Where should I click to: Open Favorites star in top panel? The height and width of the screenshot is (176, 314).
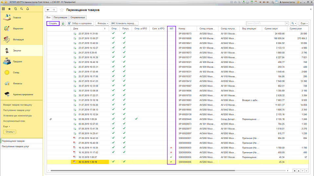click(10, 9)
